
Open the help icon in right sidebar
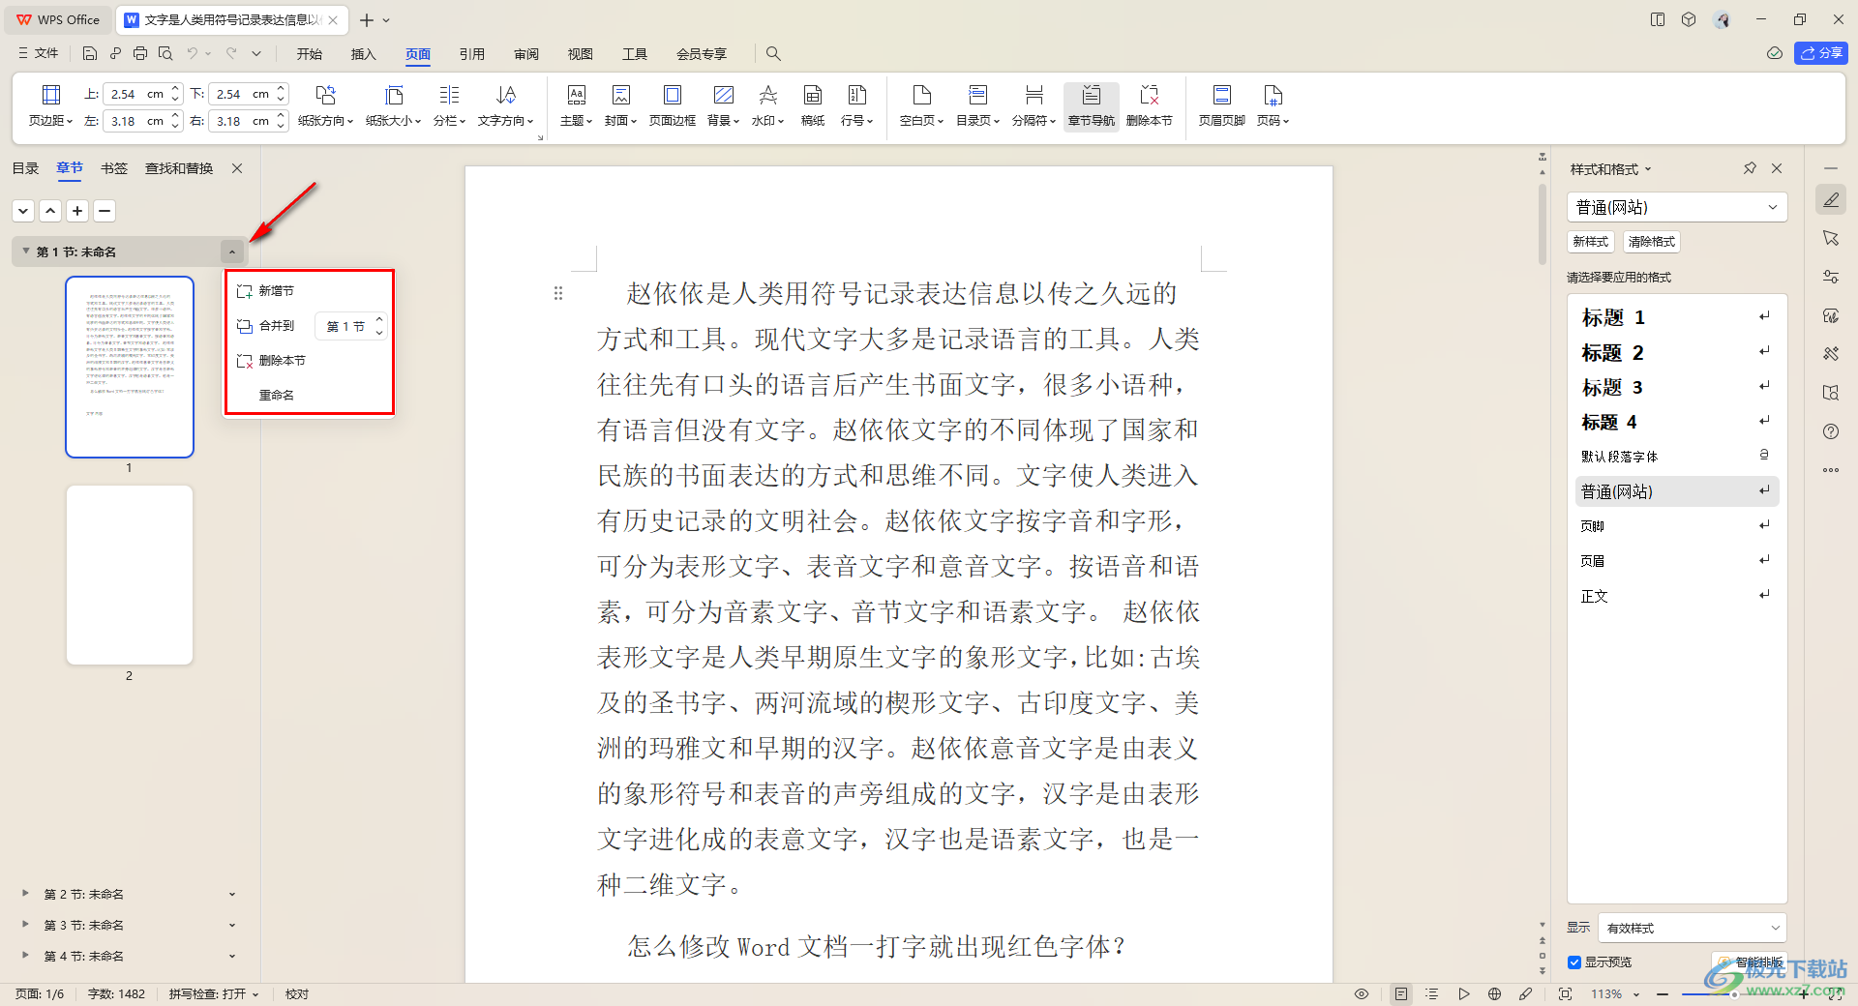coord(1831,431)
